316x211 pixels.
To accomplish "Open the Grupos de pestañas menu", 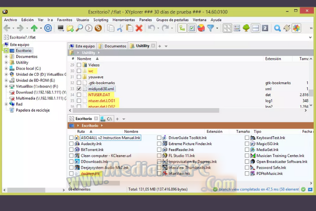I will (172, 20).
